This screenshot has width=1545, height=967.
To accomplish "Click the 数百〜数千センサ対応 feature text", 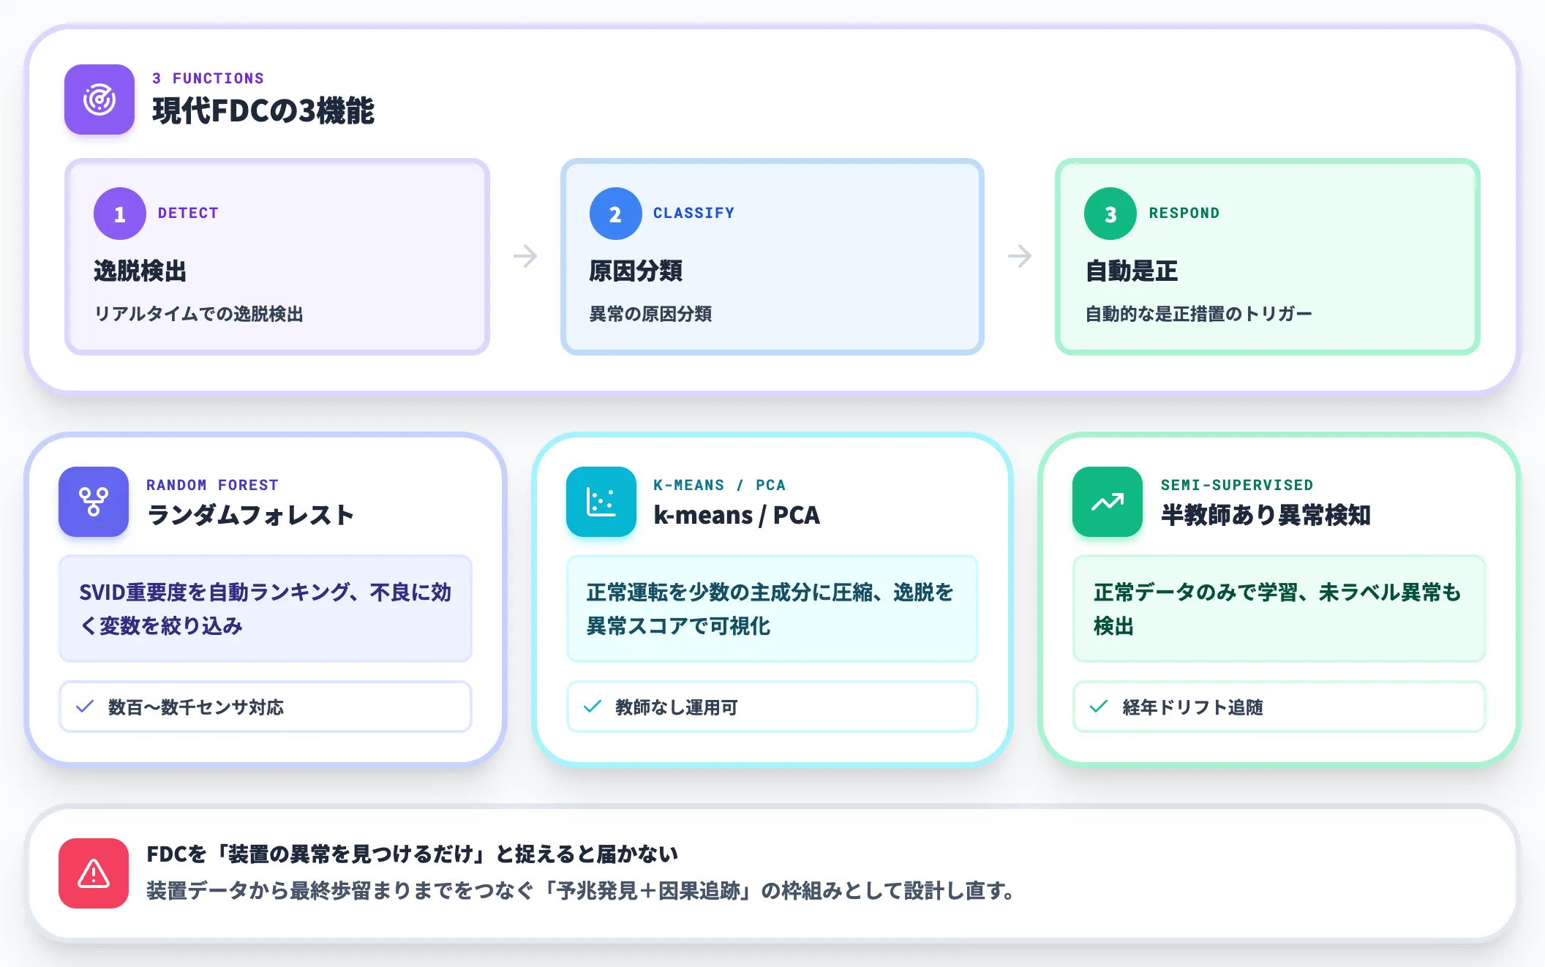I will (195, 707).
